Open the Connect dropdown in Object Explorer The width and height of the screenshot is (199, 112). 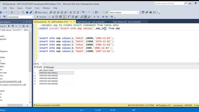tap(3, 26)
